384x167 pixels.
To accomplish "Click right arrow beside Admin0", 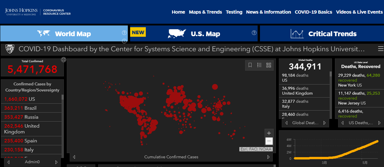I will [x=56, y=162].
